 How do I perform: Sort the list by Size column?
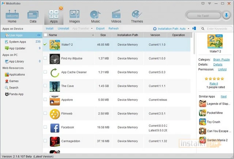103,35
